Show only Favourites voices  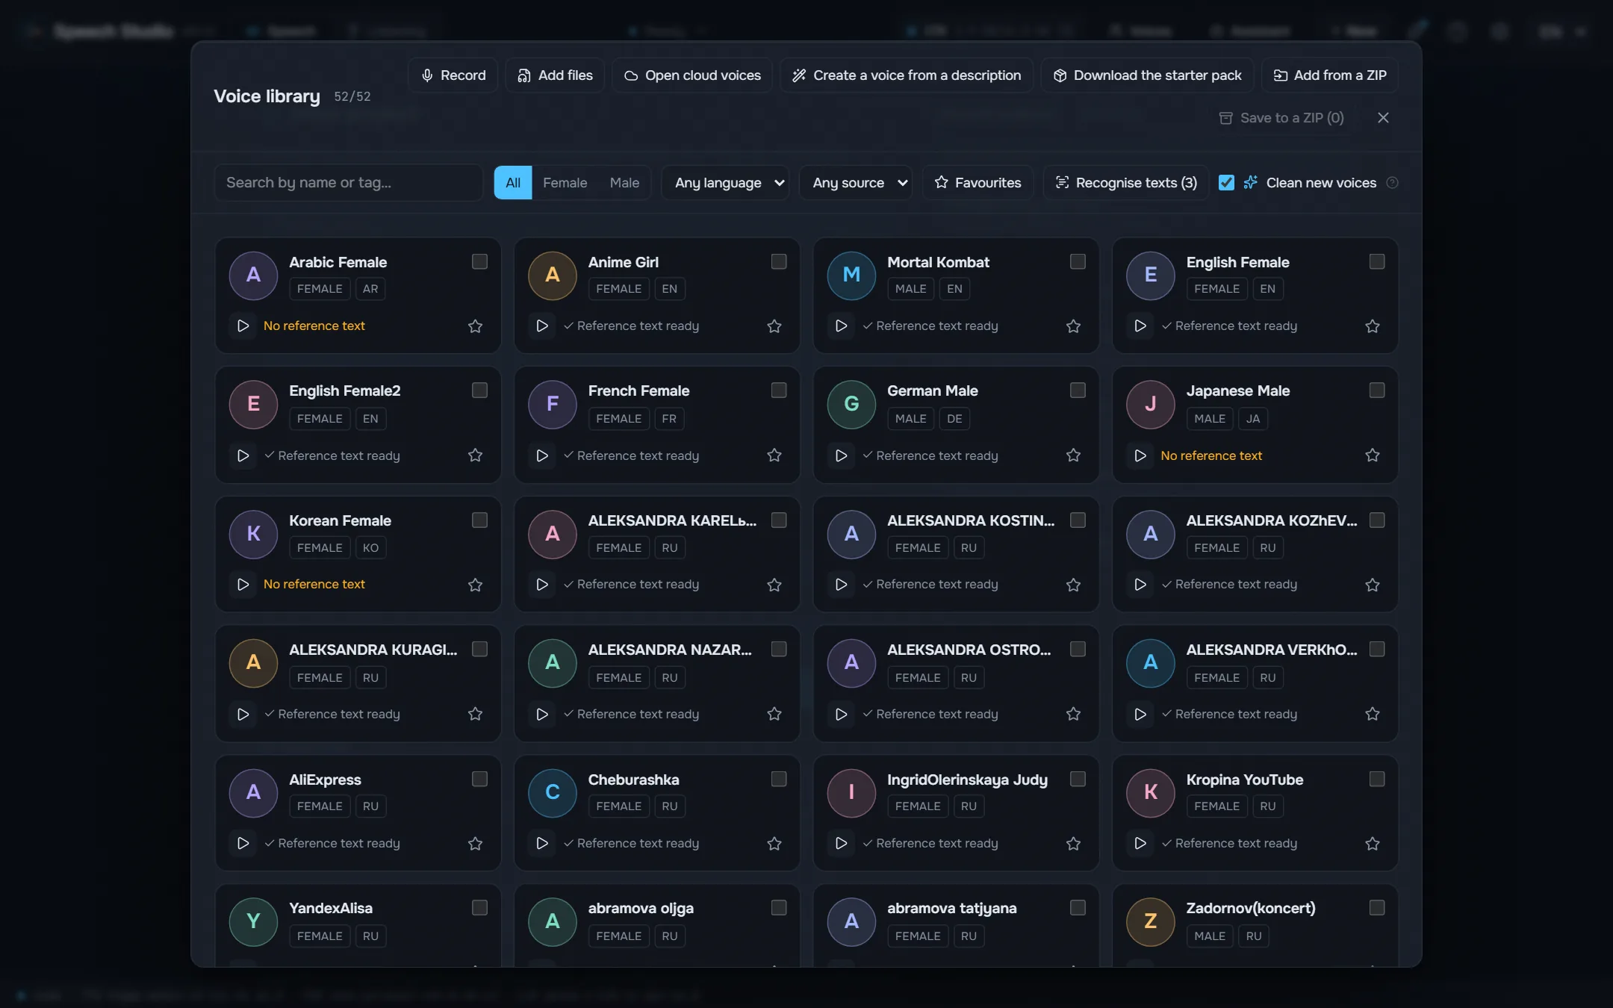click(x=978, y=183)
